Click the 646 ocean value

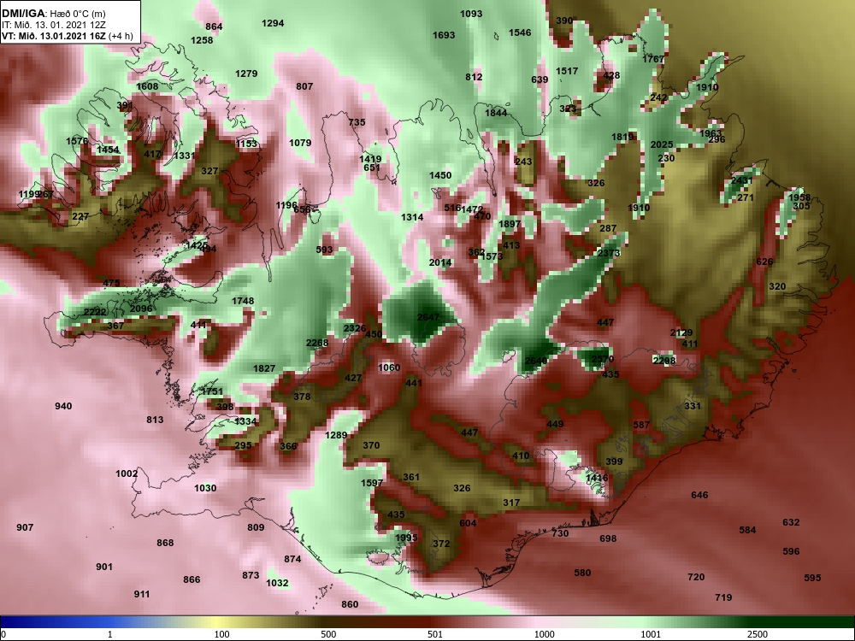click(699, 495)
